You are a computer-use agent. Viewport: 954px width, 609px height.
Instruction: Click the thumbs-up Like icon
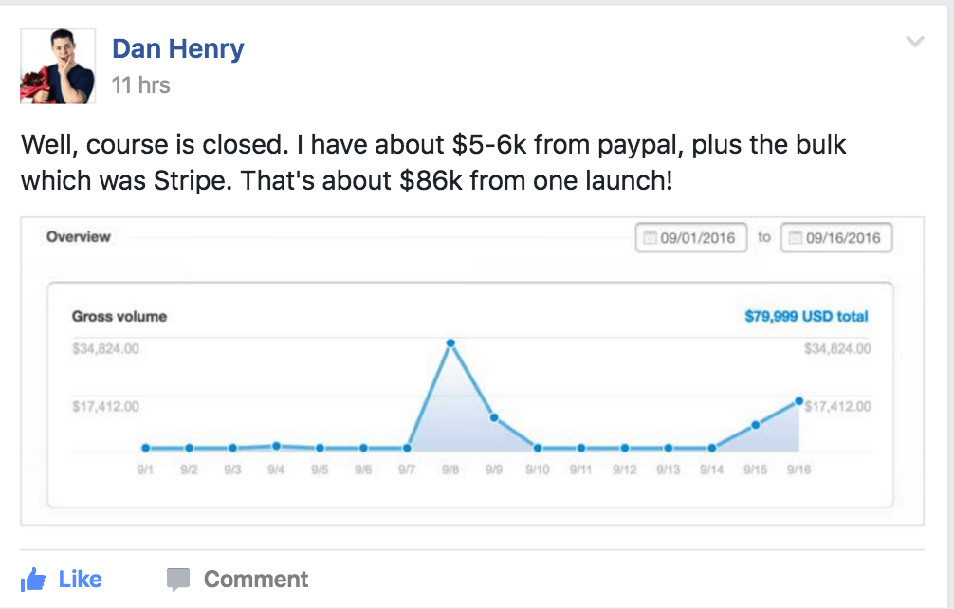pos(33,580)
